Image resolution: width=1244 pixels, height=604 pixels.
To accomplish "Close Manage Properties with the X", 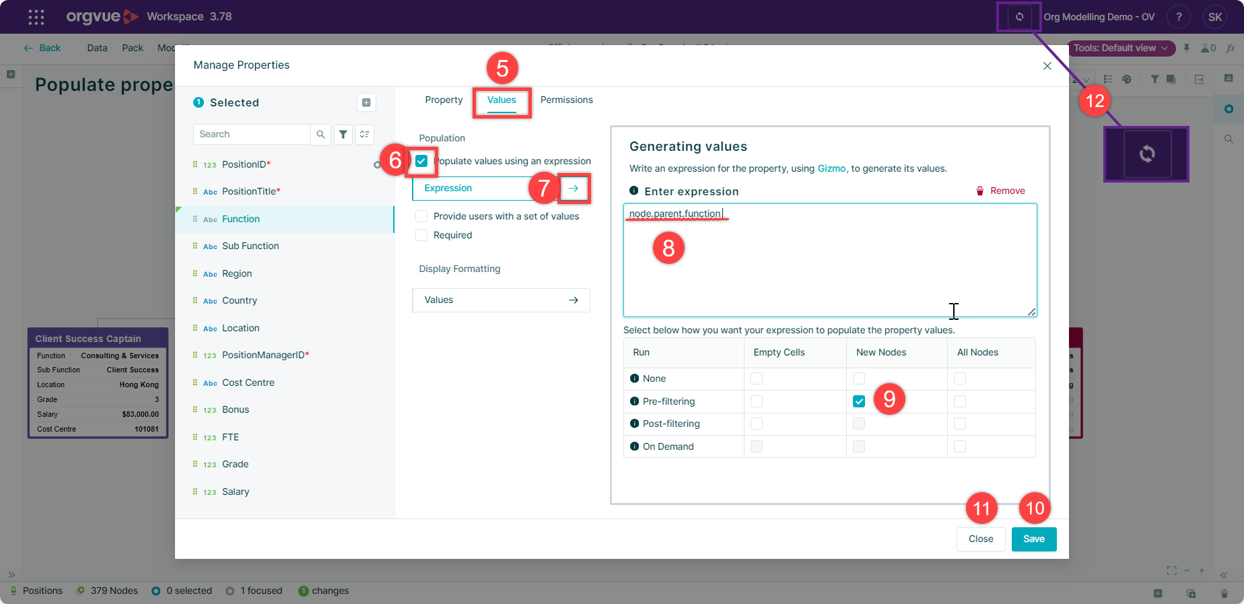I will point(1047,65).
